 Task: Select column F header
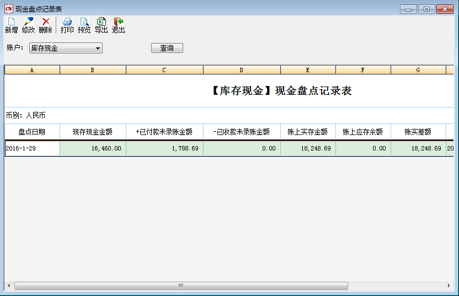click(363, 70)
